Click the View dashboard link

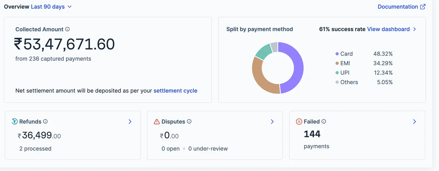point(388,29)
